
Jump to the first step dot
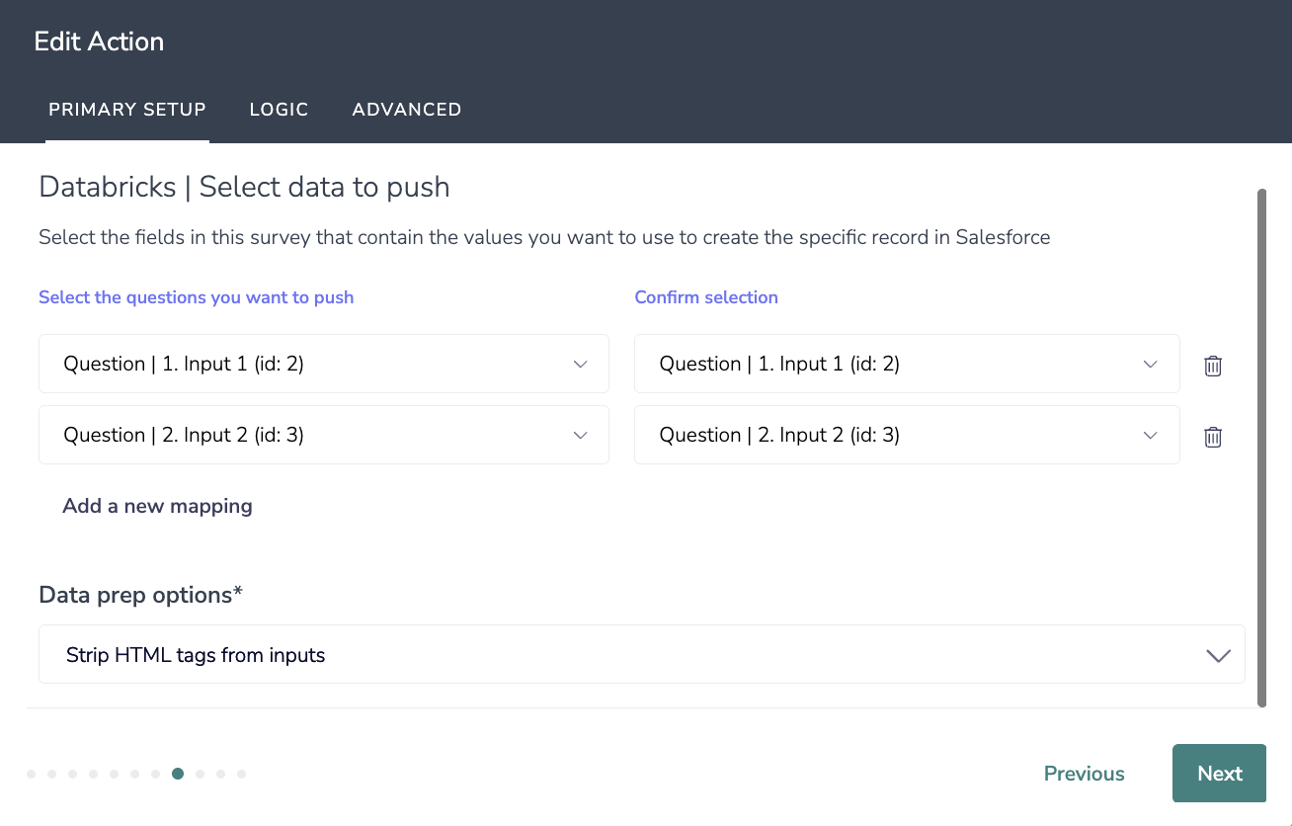tap(32, 774)
